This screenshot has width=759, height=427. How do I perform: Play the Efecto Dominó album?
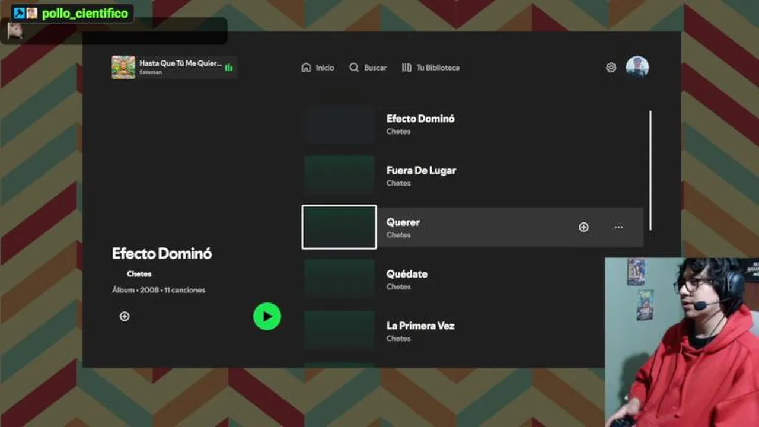pyautogui.click(x=267, y=316)
